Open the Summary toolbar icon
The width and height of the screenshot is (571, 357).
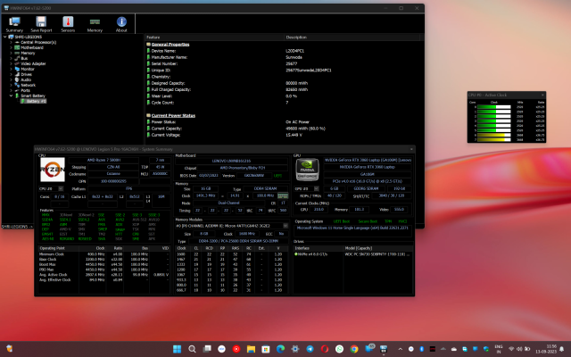coord(14,24)
